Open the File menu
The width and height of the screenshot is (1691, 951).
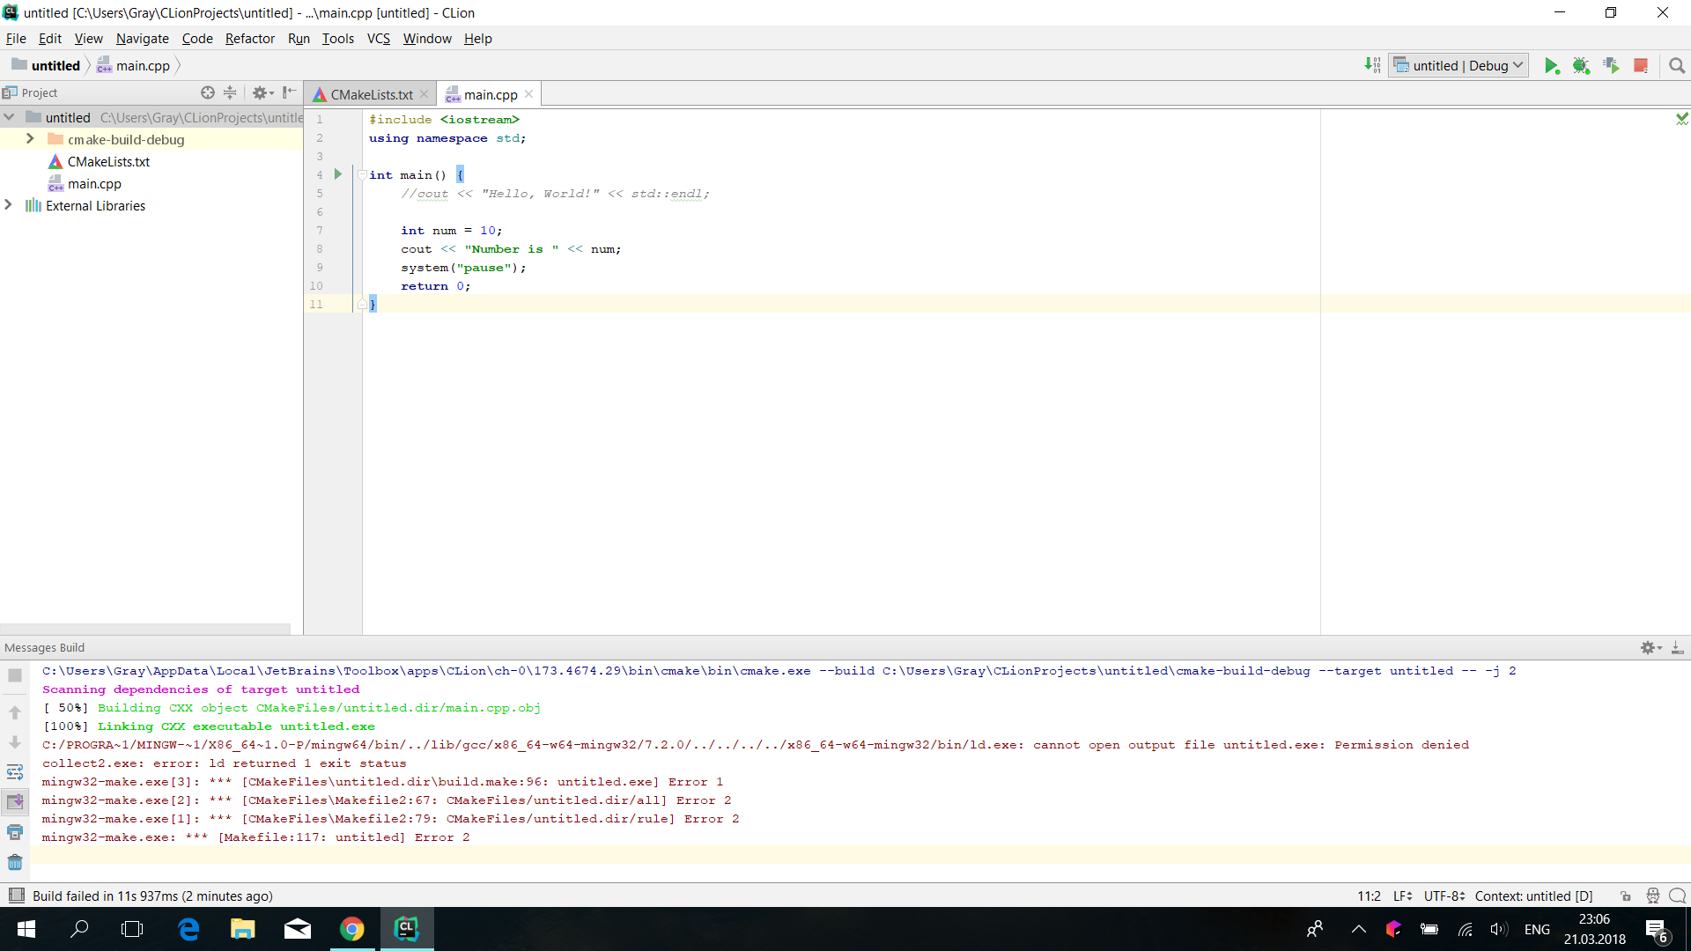click(16, 38)
